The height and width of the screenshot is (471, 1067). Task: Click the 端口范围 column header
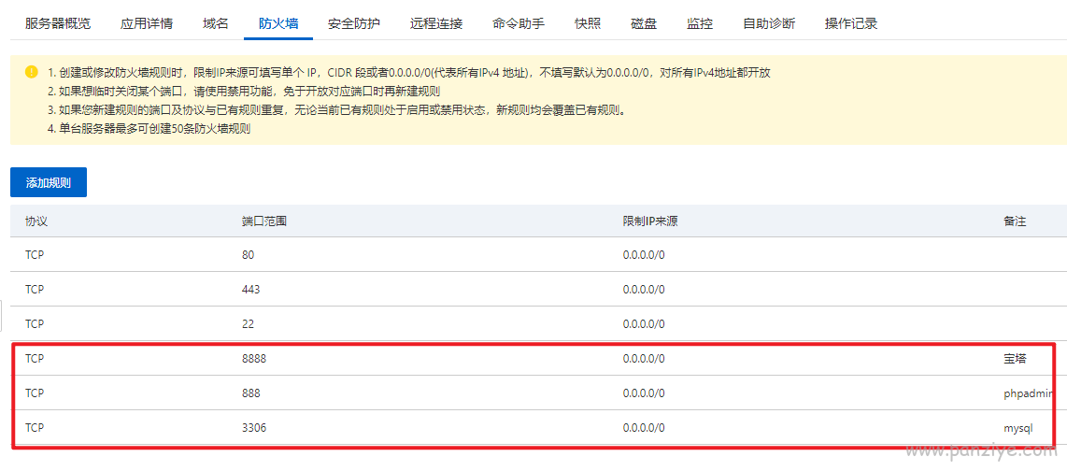coord(264,221)
